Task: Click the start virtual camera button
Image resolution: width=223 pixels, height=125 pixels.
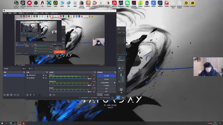Action: coord(105,82)
